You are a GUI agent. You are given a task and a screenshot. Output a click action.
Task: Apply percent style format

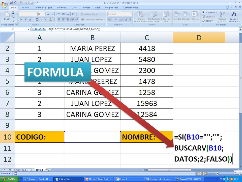116,19
